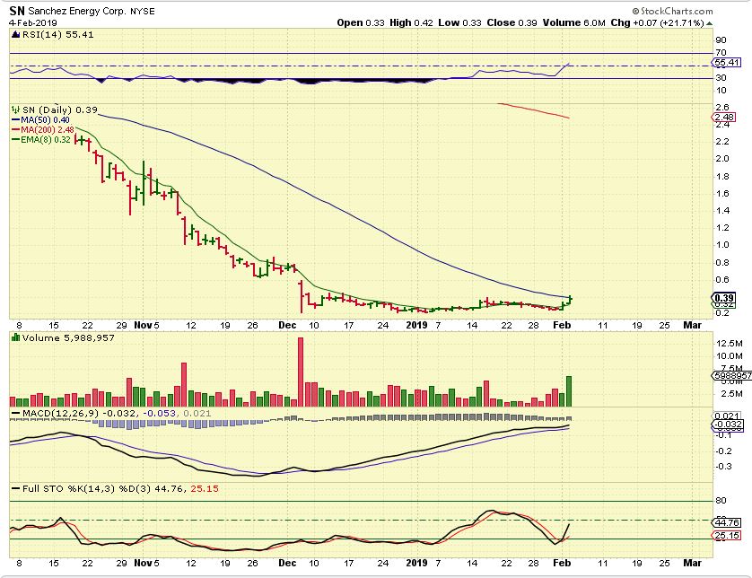752x578 pixels.
Task: Click the EMA(8) 0.32 legend entry
Action: click(46, 140)
